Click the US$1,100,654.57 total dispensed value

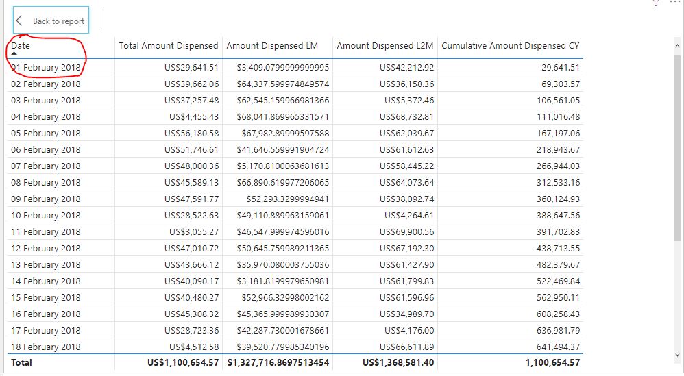(183, 362)
